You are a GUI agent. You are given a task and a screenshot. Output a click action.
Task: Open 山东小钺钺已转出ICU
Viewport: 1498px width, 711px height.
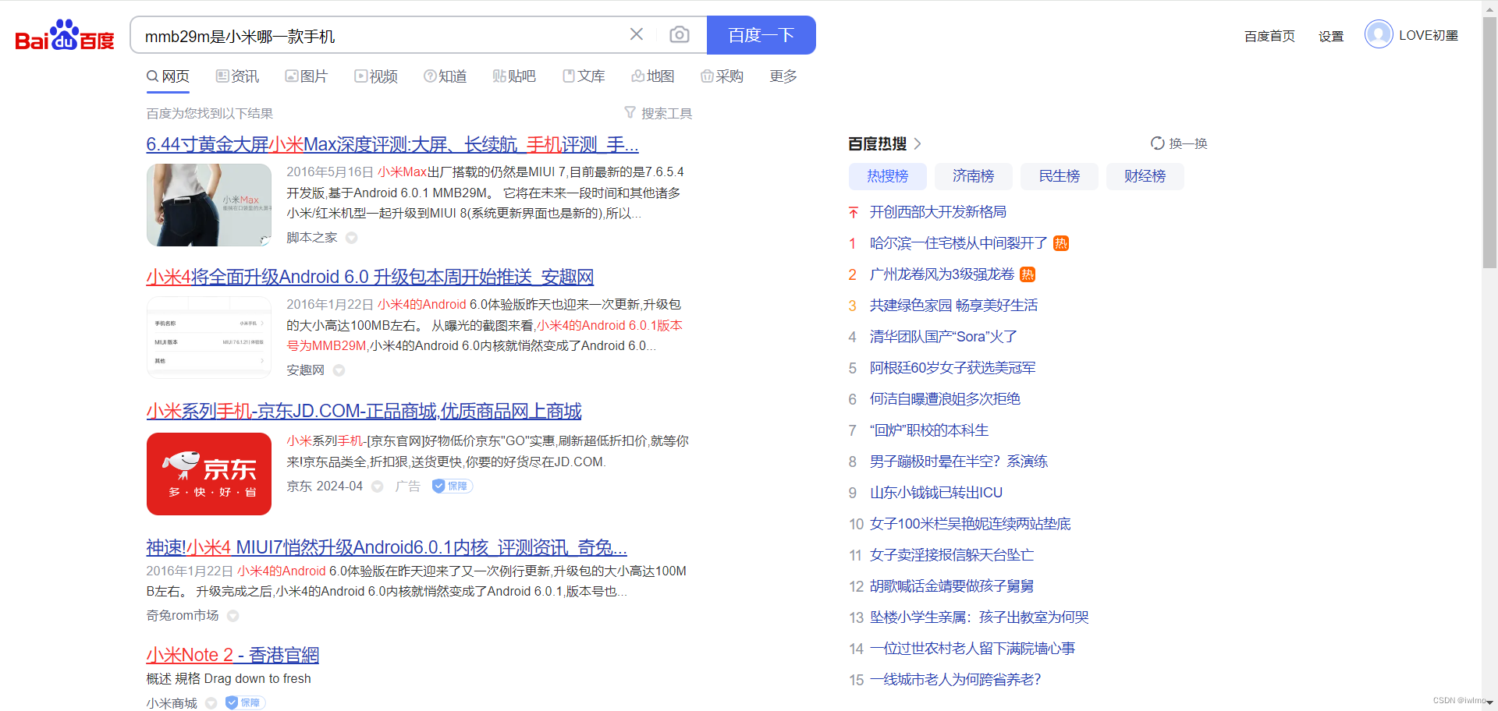[x=936, y=493]
